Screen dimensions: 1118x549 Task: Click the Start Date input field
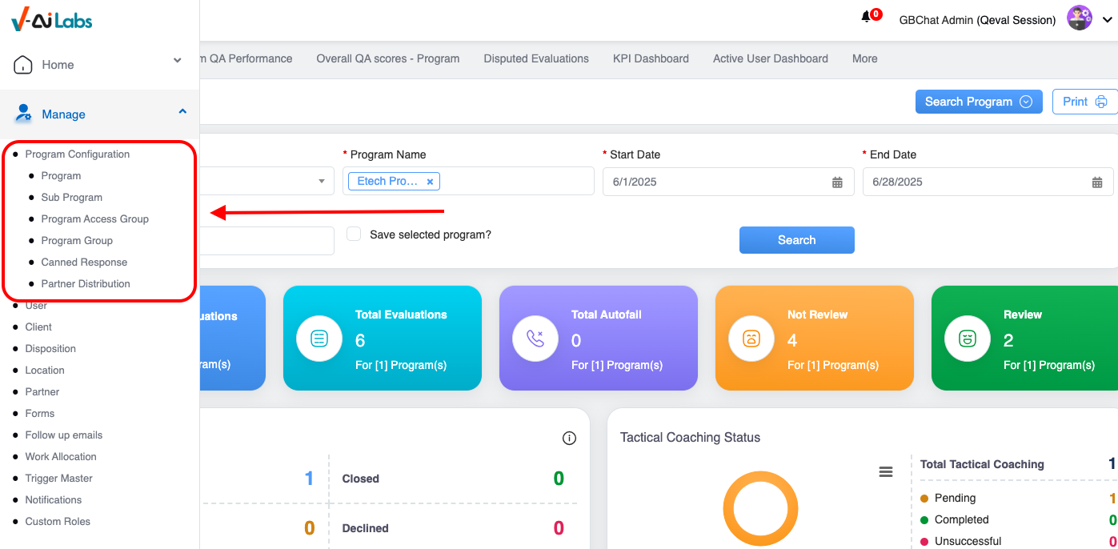tap(728, 182)
